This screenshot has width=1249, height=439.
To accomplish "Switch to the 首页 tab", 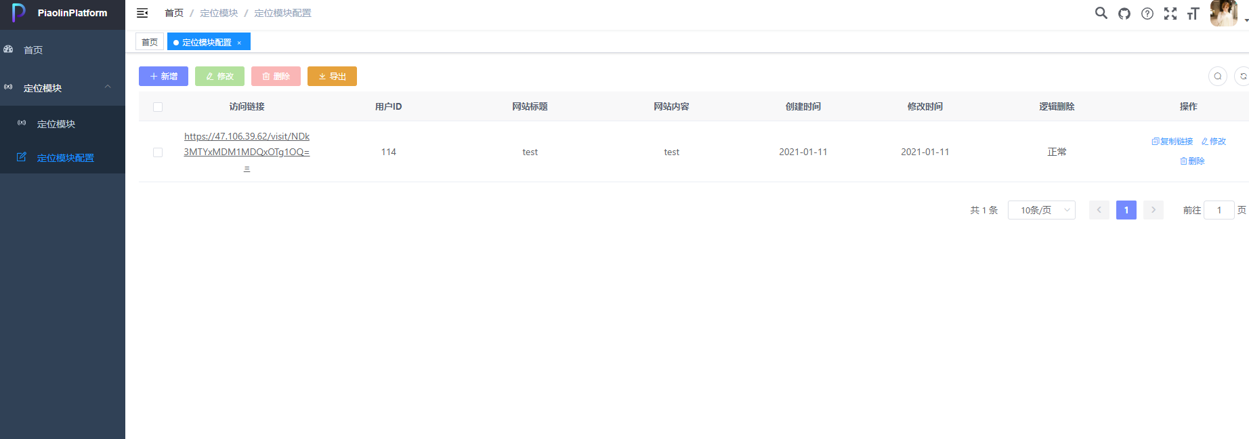I will point(150,42).
